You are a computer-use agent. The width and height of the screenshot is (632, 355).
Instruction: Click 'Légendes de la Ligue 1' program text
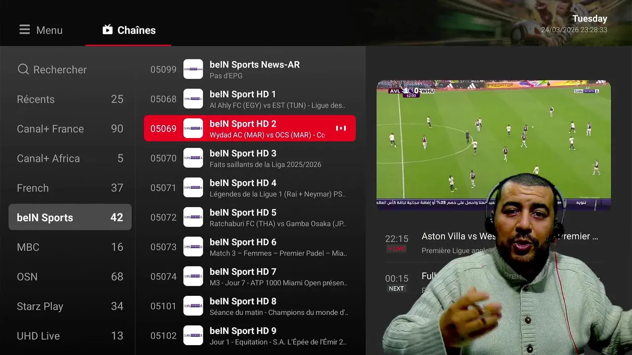(x=277, y=194)
